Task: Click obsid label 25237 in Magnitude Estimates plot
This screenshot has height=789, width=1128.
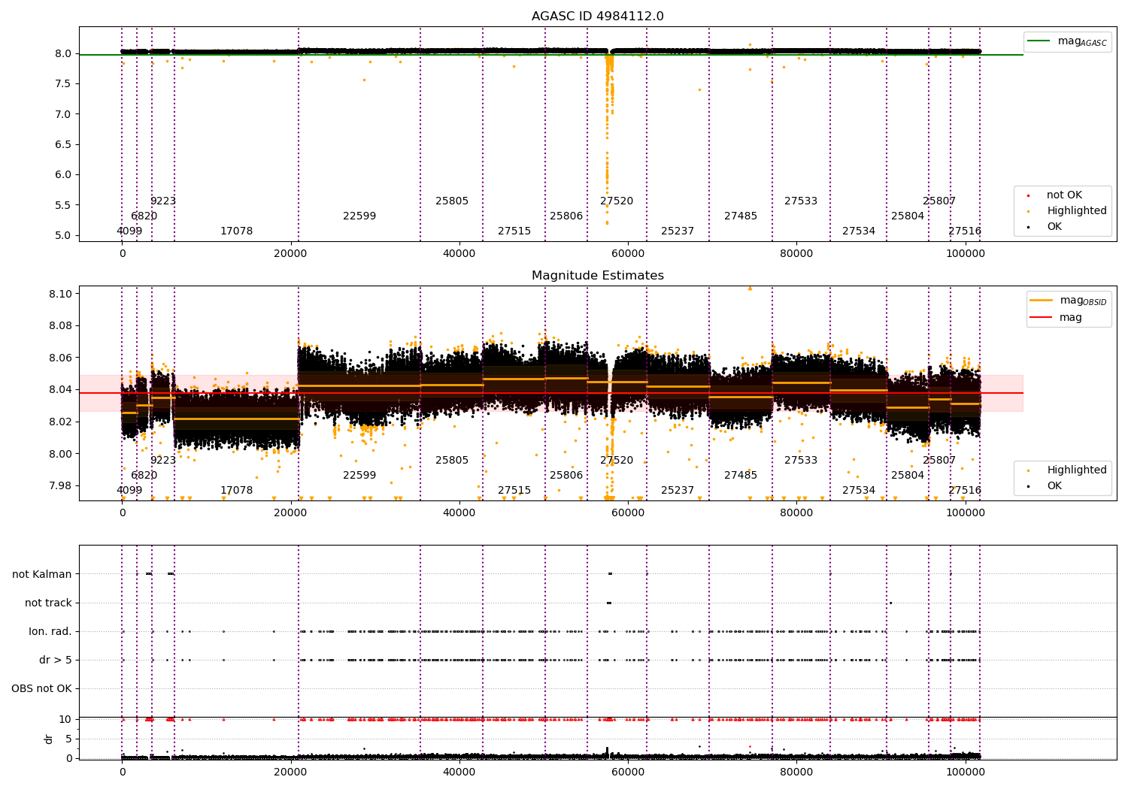Action: 678,491
